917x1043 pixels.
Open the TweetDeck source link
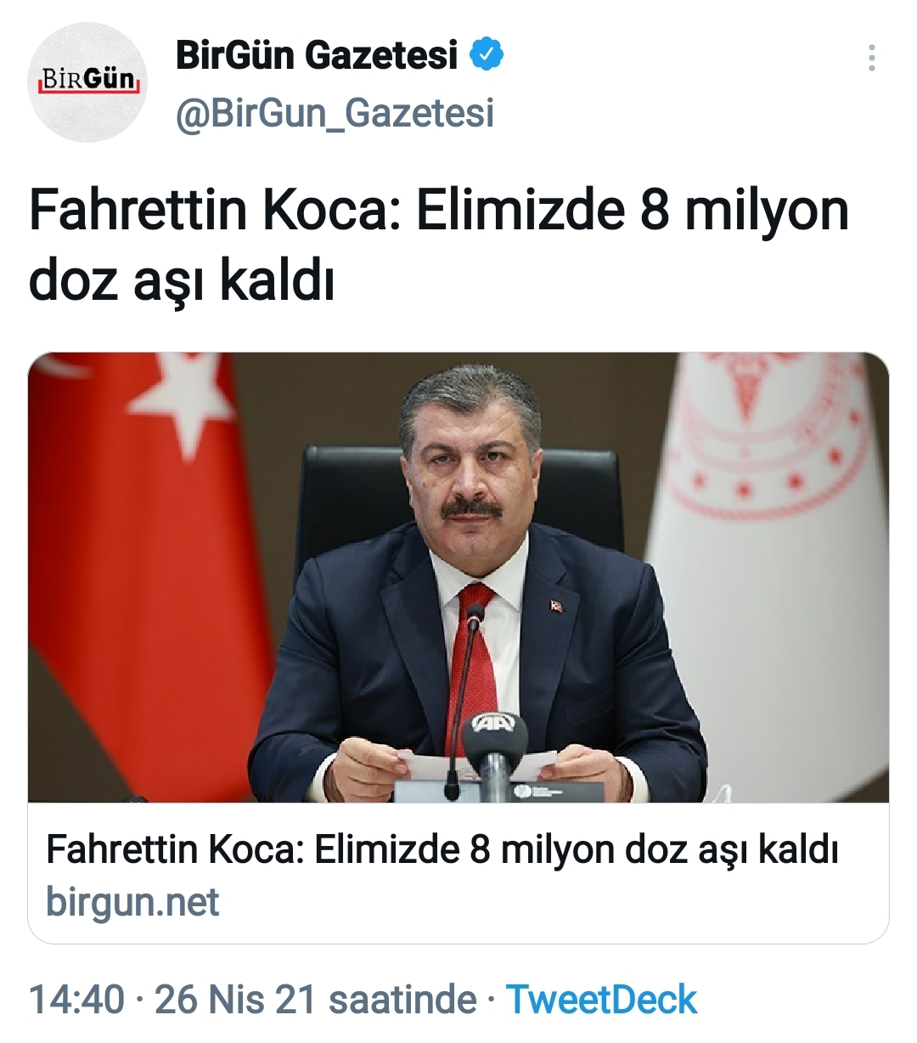point(601,1000)
